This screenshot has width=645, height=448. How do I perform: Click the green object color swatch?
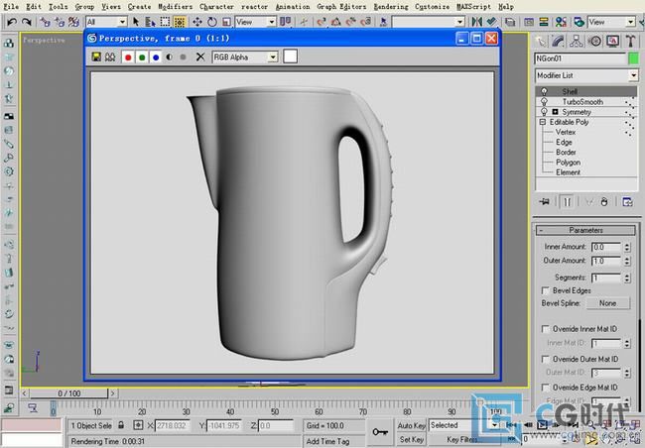point(633,58)
